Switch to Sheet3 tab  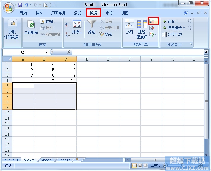64,160
